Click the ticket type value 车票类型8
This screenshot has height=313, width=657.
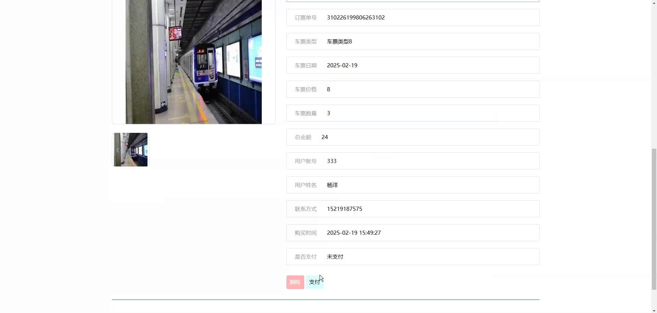(x=339, y=41)
